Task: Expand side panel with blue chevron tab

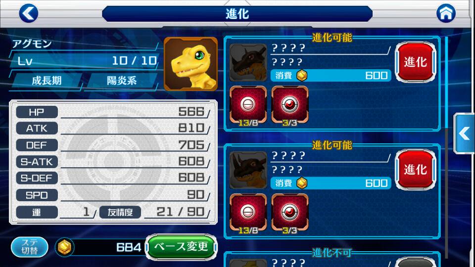Action: [464, 133]
